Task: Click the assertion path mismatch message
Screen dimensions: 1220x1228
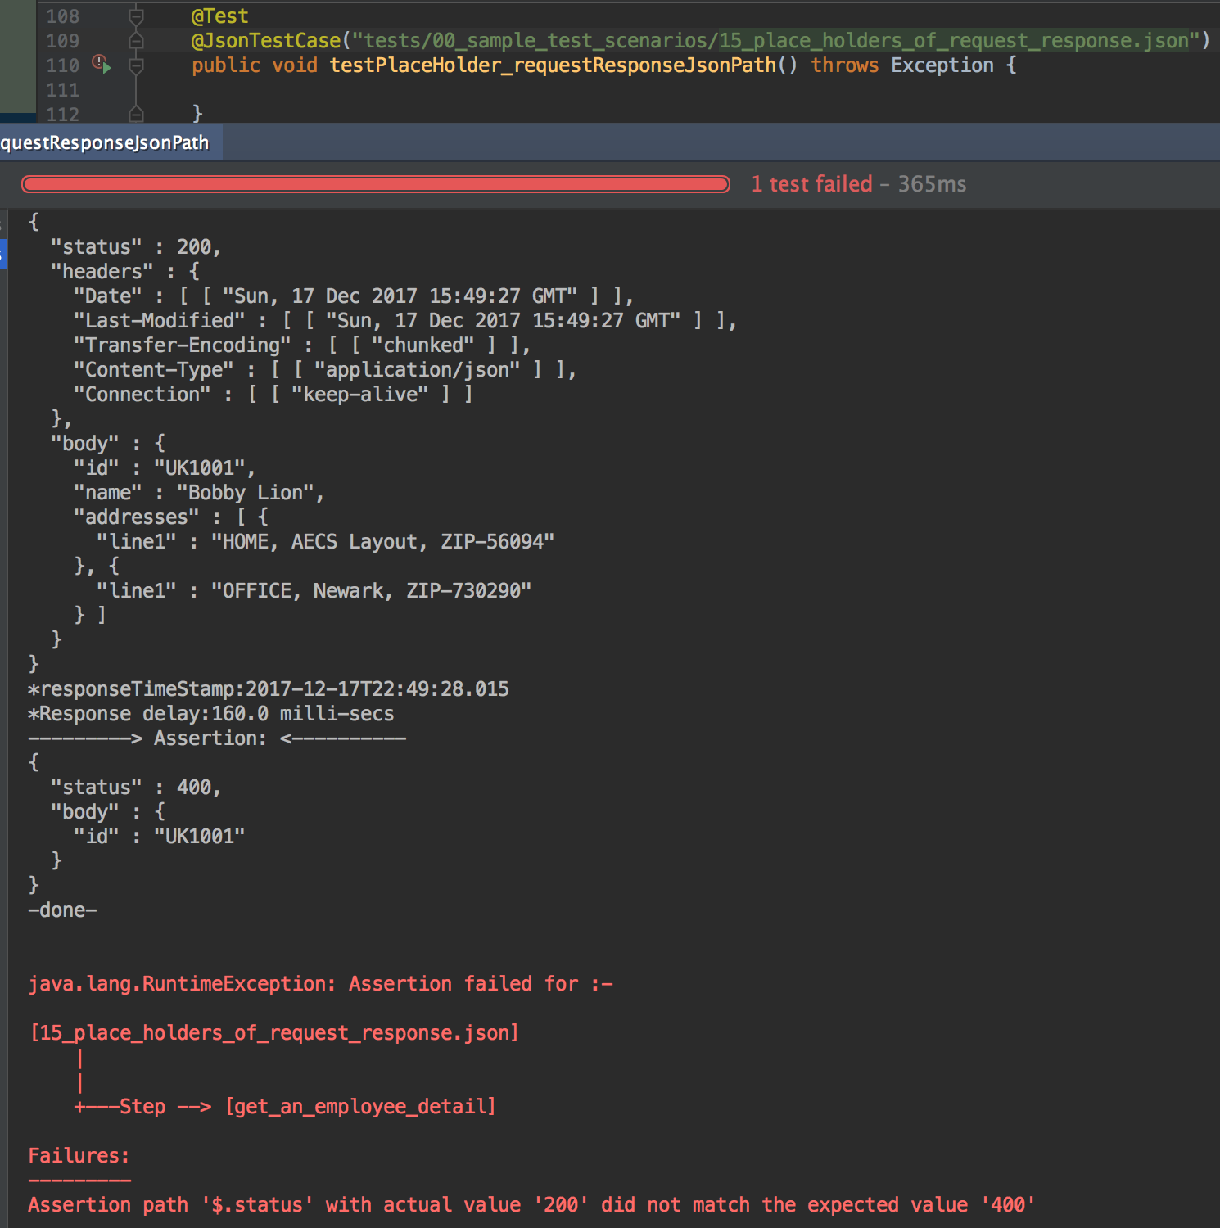Action: (x=532, y=1204)
